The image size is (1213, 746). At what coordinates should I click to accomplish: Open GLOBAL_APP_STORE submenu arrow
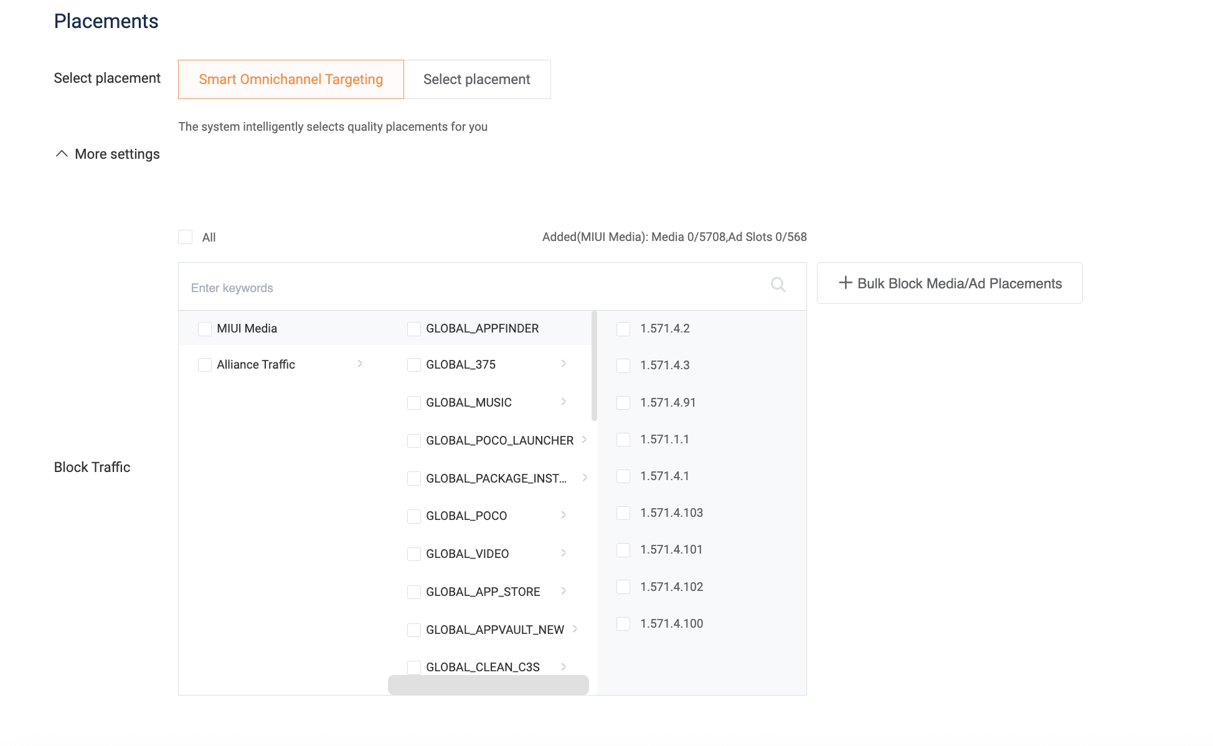(564, 591)
